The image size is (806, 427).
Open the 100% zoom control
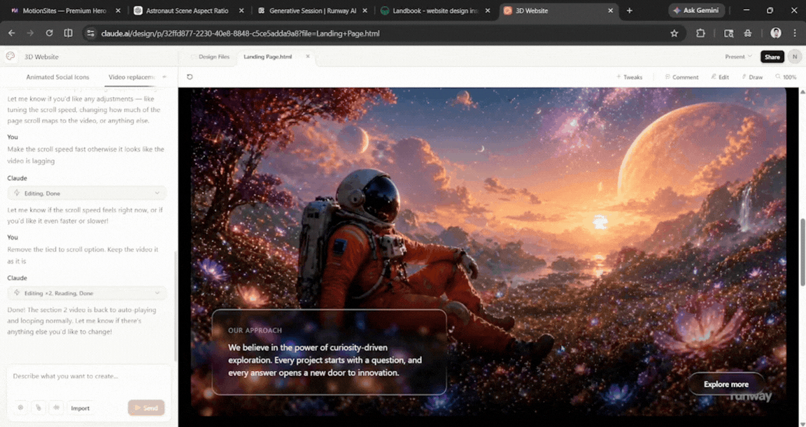(786, 77)
